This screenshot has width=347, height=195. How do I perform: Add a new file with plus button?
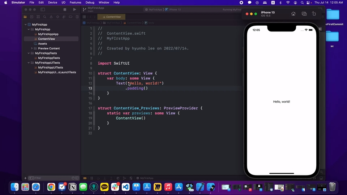(x=25, y=178)
